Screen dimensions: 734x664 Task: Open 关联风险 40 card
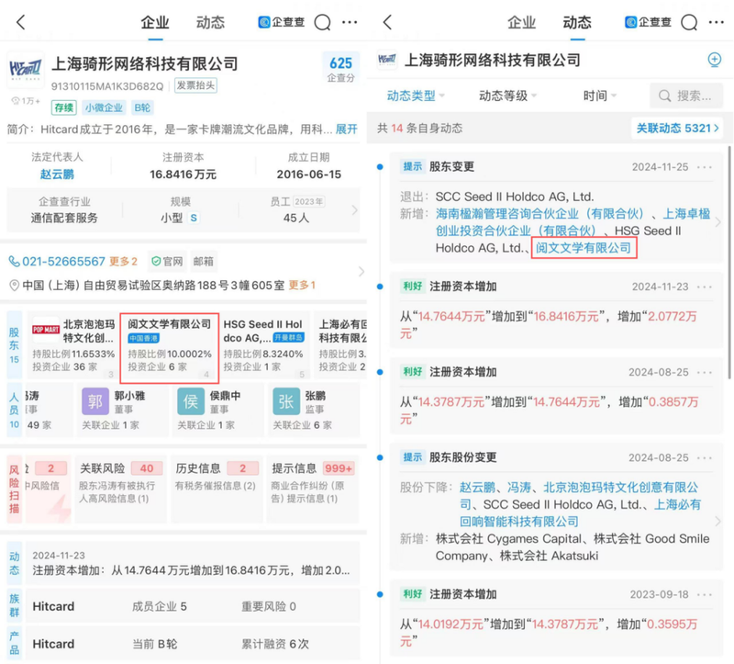pos(121,489)
